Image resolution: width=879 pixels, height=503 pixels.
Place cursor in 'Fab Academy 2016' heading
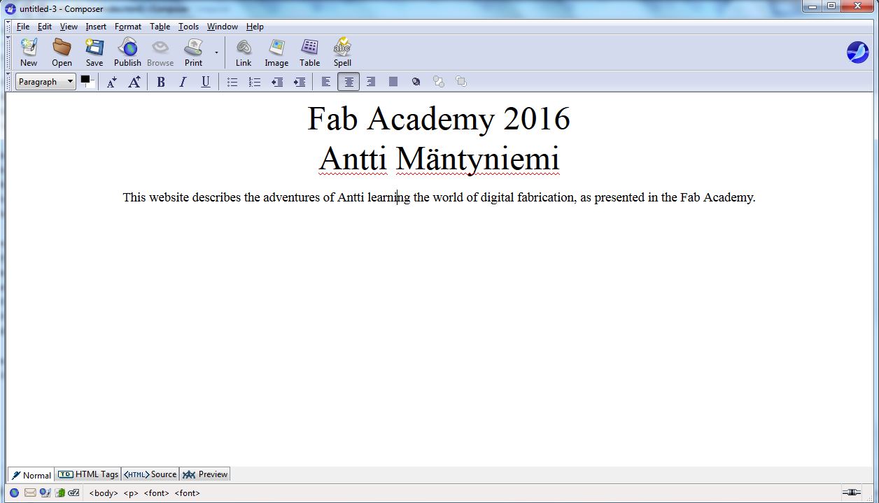click(439, 119)
